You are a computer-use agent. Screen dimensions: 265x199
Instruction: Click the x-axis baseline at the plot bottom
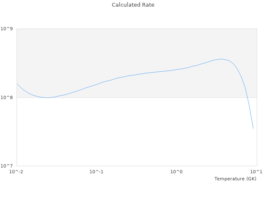(x=137, y=166)
